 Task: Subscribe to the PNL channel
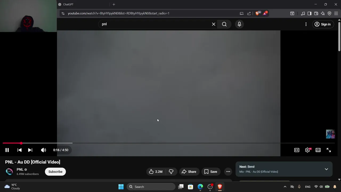(x=55, y=172)
